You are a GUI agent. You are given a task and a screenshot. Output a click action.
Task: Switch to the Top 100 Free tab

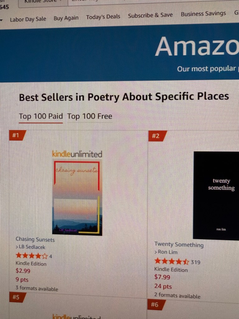click(x=90, y=117)
